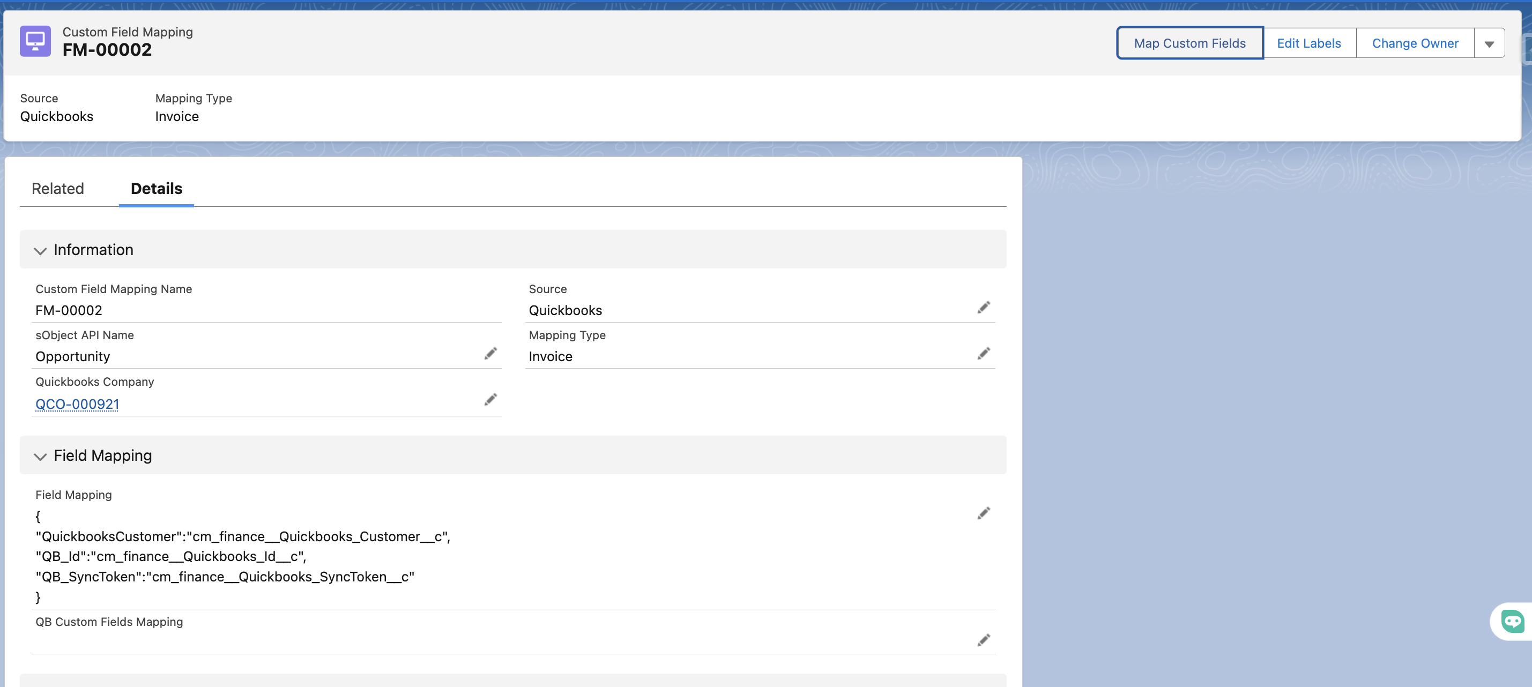Image resolution: width=1532 pixels, height=687 pixels.
Task: Click the FM-00002 record title
Action: pyautogui.click(x=107, y=50)
